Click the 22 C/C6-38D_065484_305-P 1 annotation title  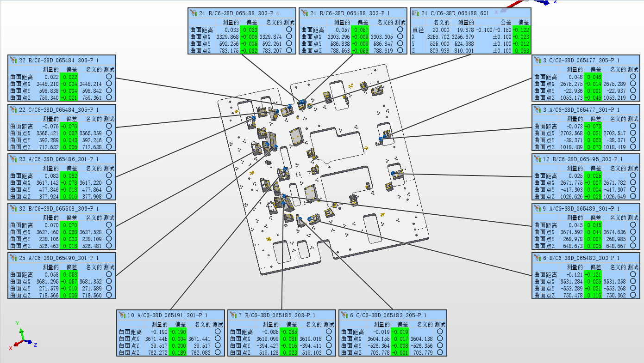[59, 109]
